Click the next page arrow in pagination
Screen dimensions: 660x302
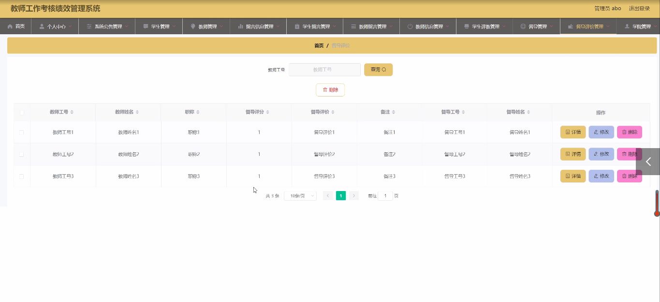coord(354,196)
